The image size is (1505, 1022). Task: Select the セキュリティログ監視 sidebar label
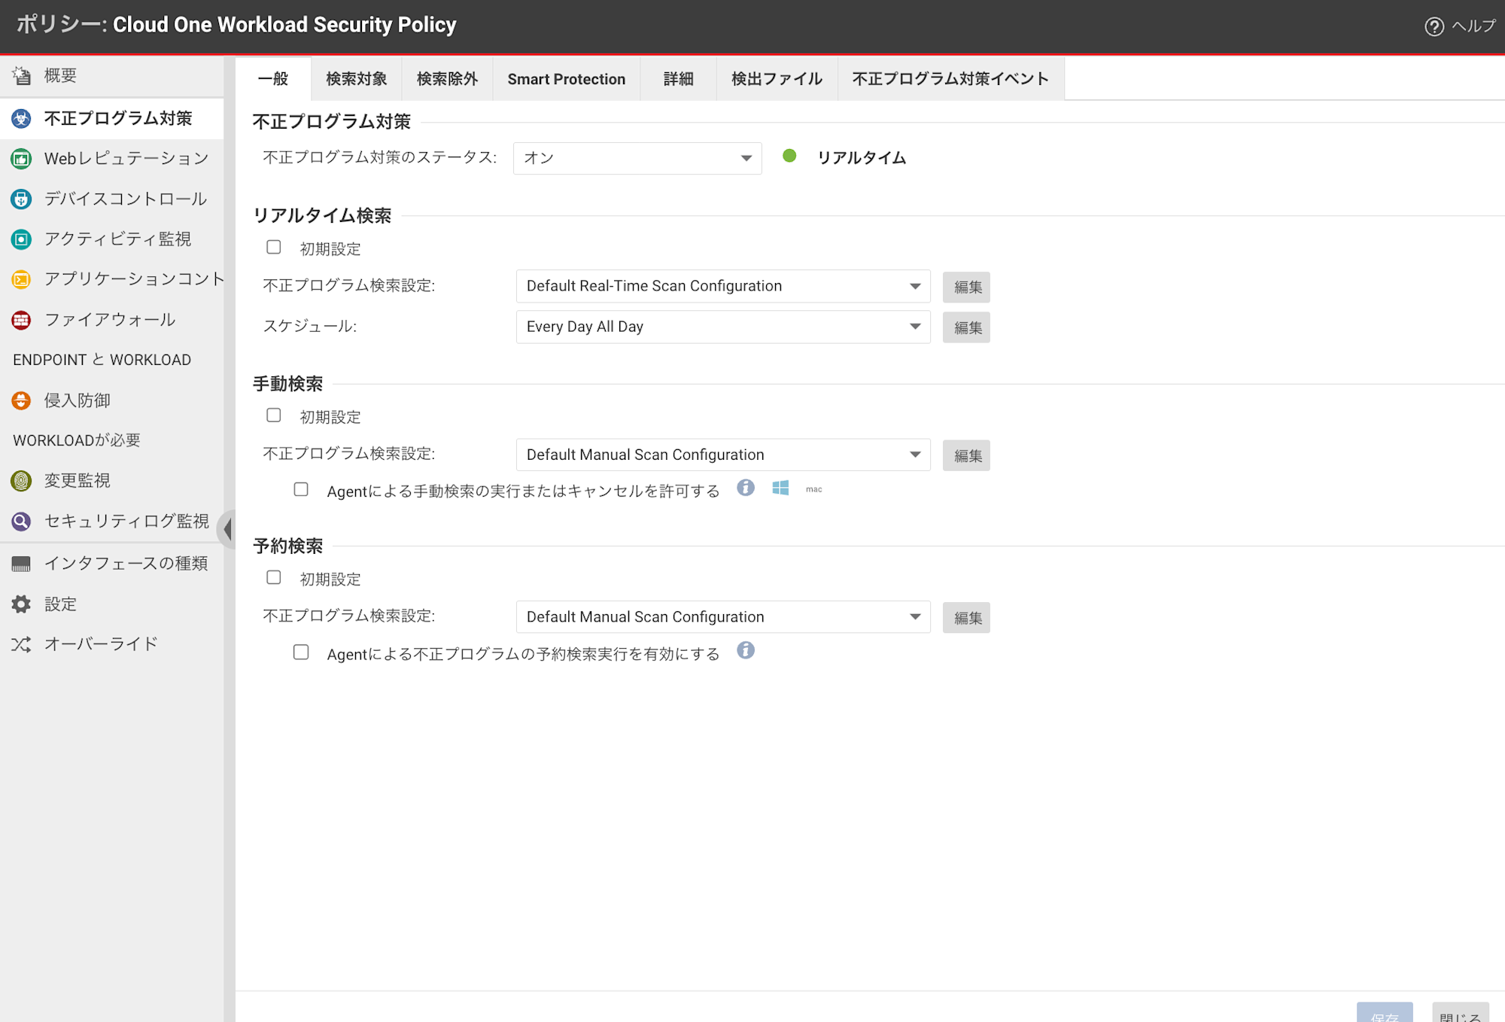[126, 521]
